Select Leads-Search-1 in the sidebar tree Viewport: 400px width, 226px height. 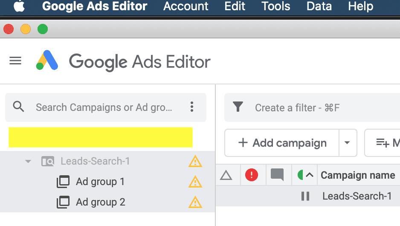pyautogui.click(x=95, y=161)
